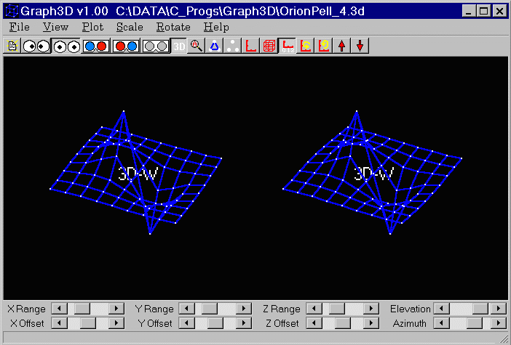The width and height of the screenshot is (511, 345).
Task: Toggle the blue triangle lines icon
Action: [x=215, y=46]
